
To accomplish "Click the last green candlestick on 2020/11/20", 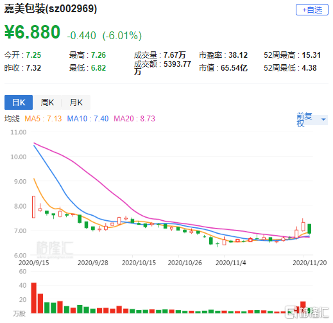I will 309,229.
